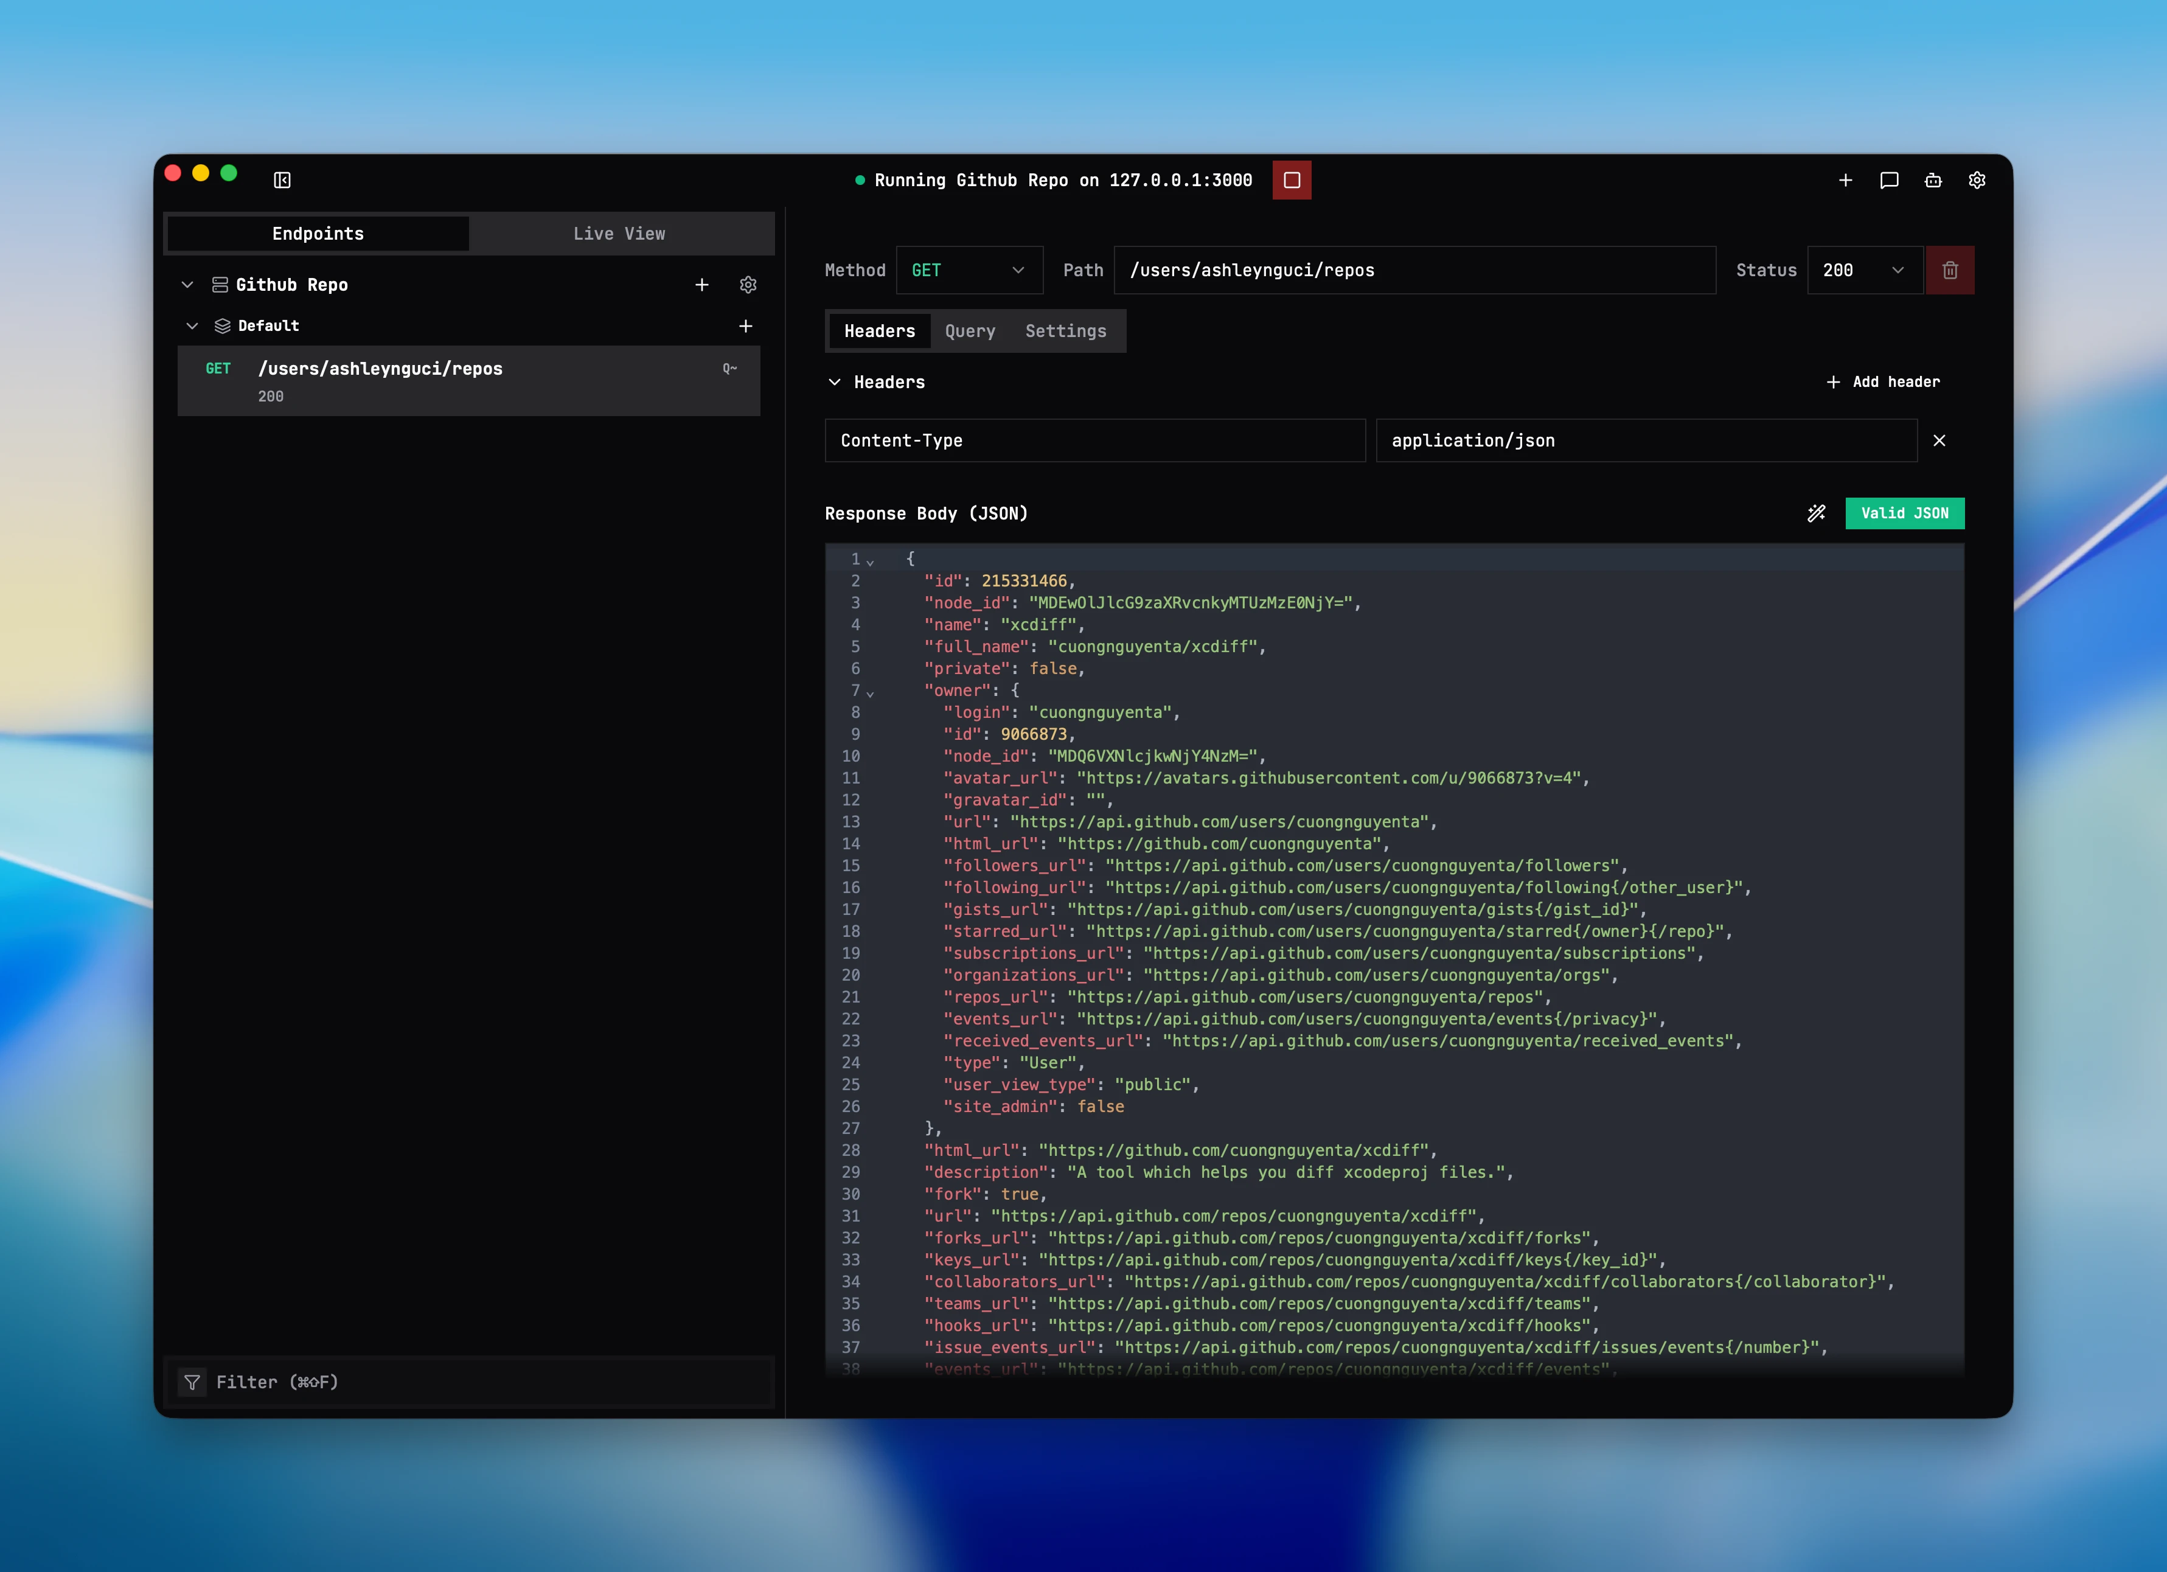Screen dimensions: 2167x1572
Task: Open the chat bubble icon
Action: tap(1889, 179)
